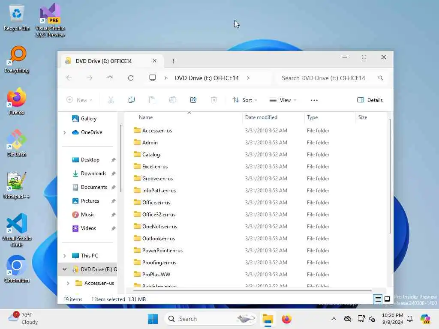Select the Outlook.en-us folder

tap(159, 238)
